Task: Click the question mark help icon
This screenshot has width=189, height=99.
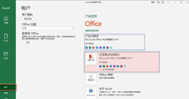Action: pyautogui.click(x=168, y=2)
